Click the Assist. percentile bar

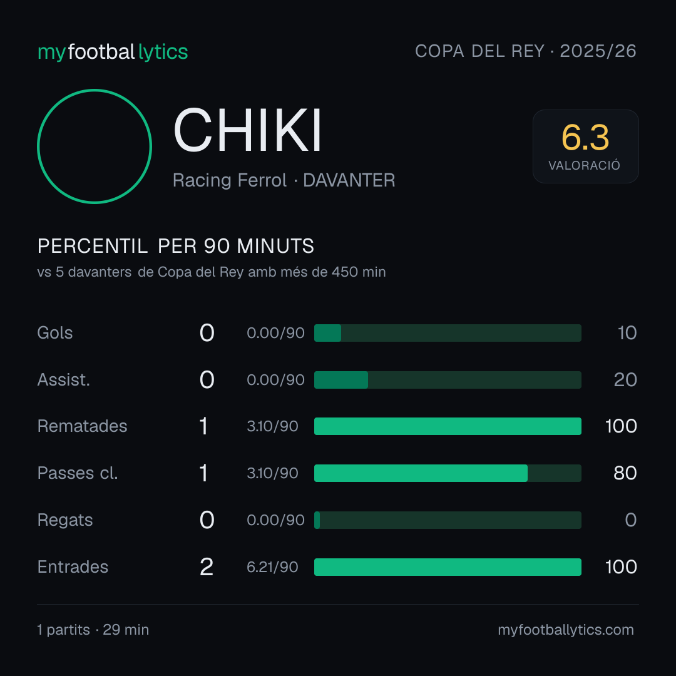click(x=448, y=380)
